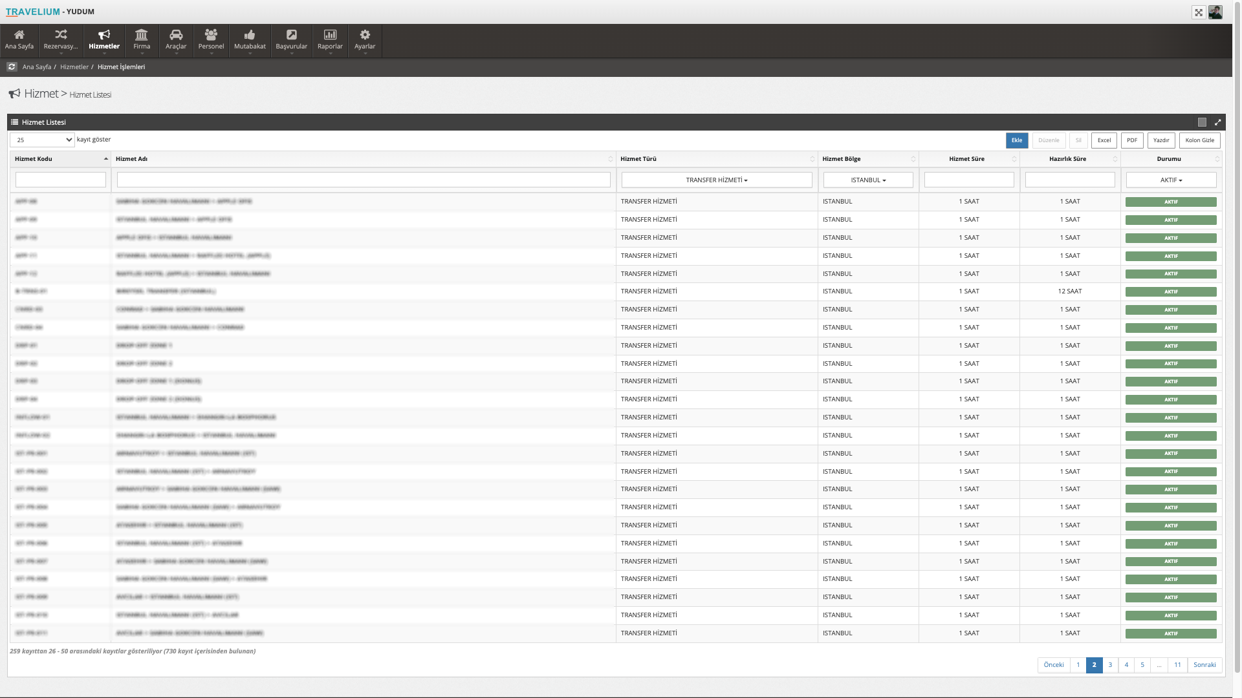
Task: Click the Kolon Gizle button
Action: [1199, 140]
